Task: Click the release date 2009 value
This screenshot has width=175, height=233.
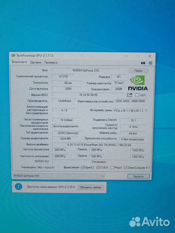Action: [68, 89]
